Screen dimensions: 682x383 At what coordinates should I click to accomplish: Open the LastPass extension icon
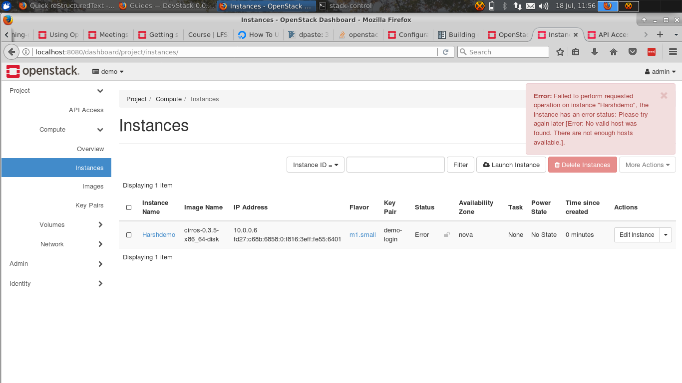(x=651, y=51)
